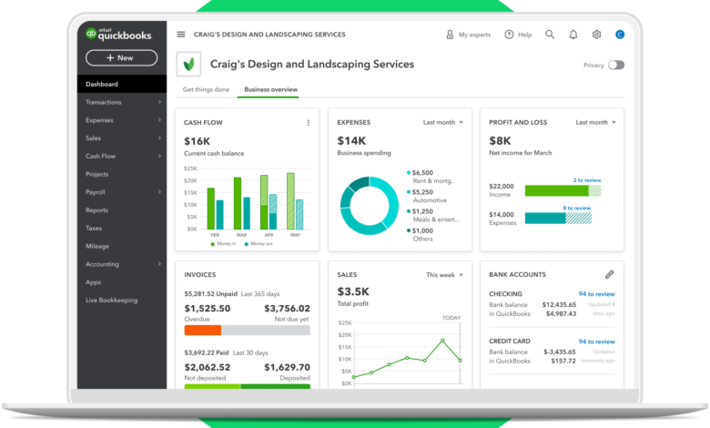
Task: Open the hamburger navigation menu icon
Action: click(x=180, y=35)
